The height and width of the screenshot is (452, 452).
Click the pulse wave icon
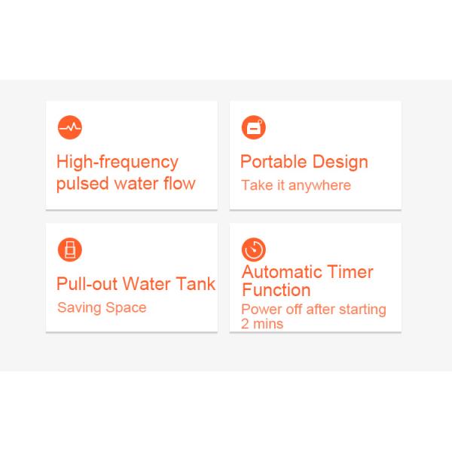coord(69,127)
